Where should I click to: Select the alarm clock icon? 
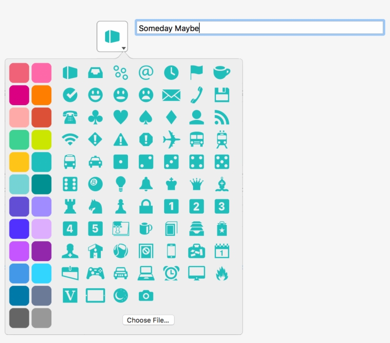pyautogui.click(x=171, y=273)
